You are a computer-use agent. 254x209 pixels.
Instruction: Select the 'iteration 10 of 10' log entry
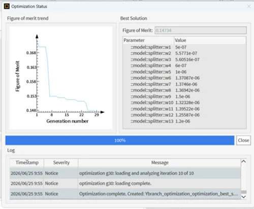125,173
